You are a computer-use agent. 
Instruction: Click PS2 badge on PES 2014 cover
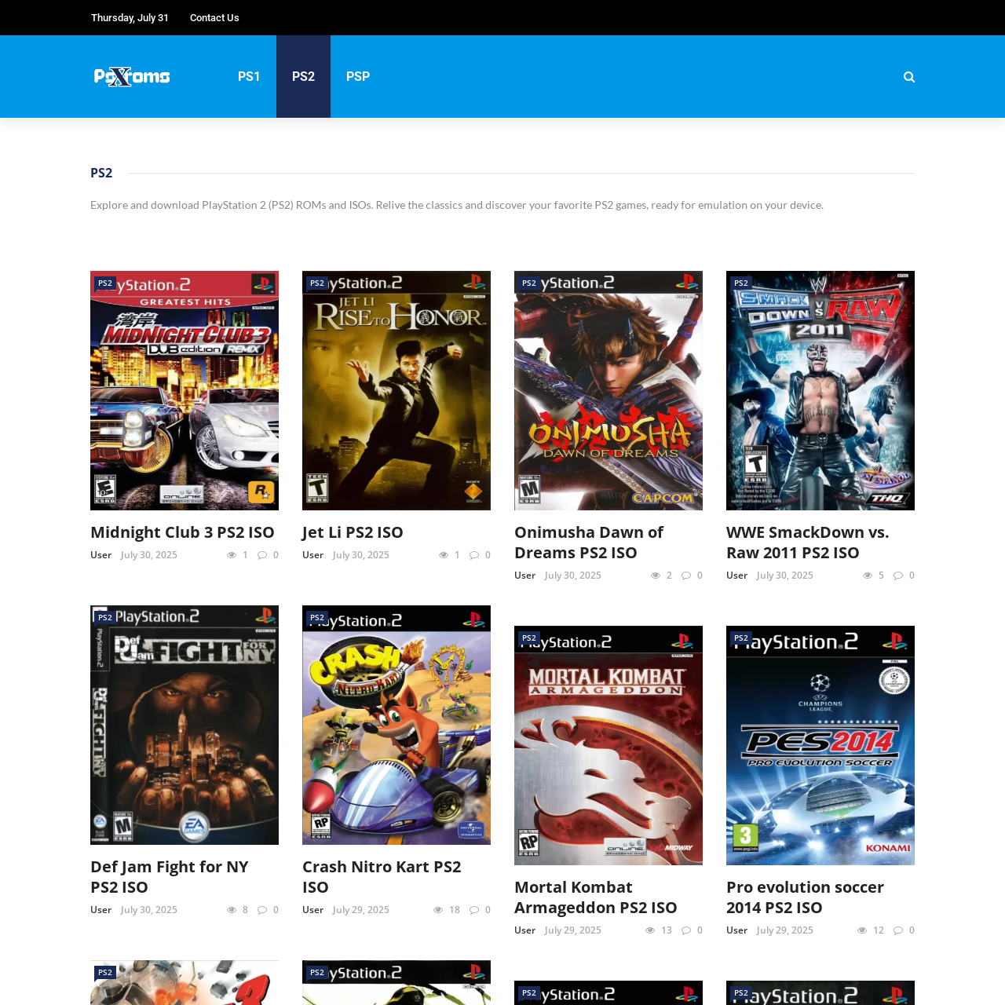tap(741, 638)
